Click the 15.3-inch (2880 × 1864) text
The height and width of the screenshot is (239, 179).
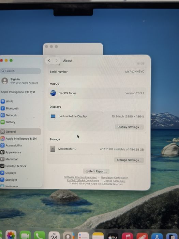pos(128,116)
